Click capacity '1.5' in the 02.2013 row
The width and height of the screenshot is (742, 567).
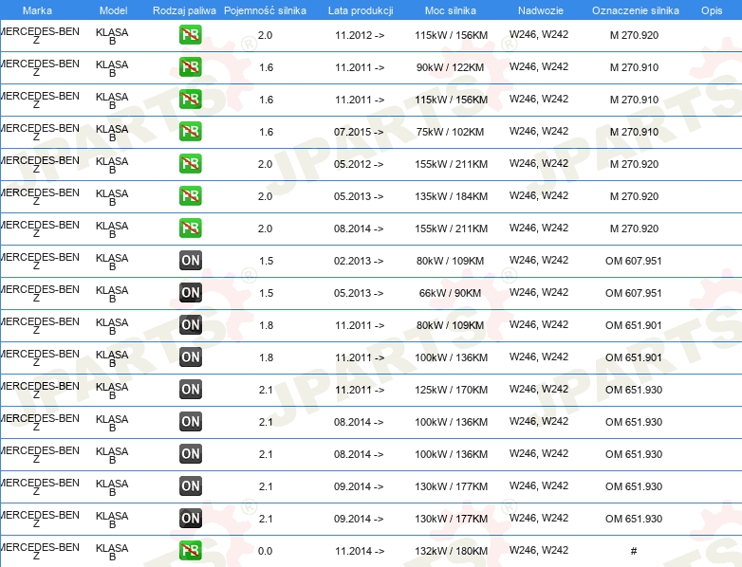pyautogui.click(x=266, y=261)
